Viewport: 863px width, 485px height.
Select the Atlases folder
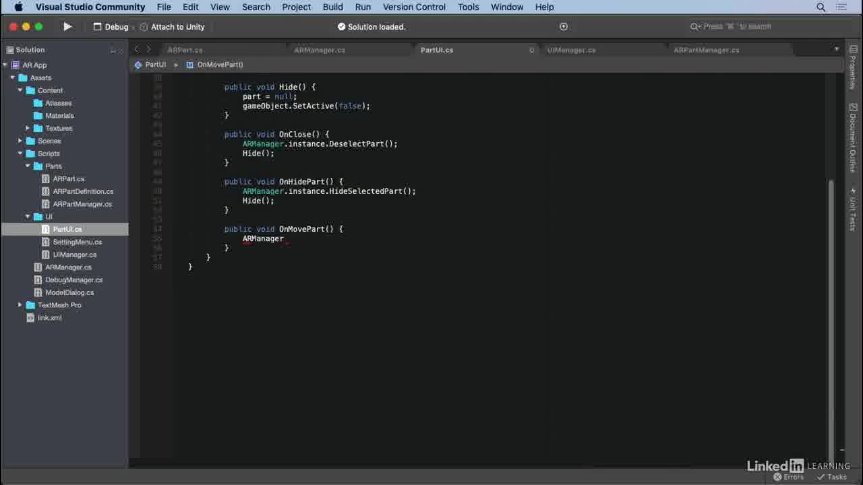58,103
